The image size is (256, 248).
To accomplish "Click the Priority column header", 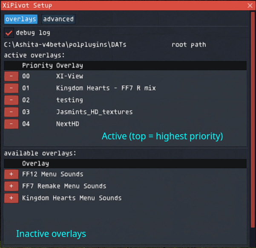I will point(37,66).
